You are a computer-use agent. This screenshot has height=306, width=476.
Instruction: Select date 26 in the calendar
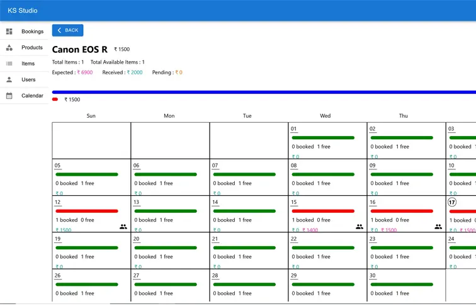57,276
